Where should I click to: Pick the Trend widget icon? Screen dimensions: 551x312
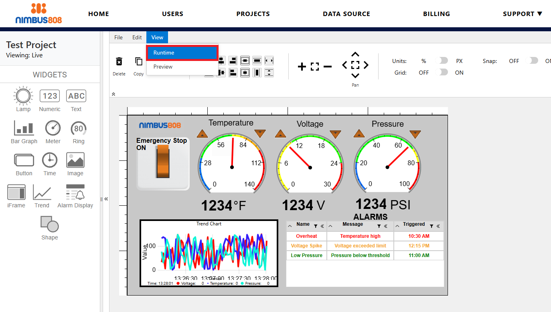coord(42,192)
